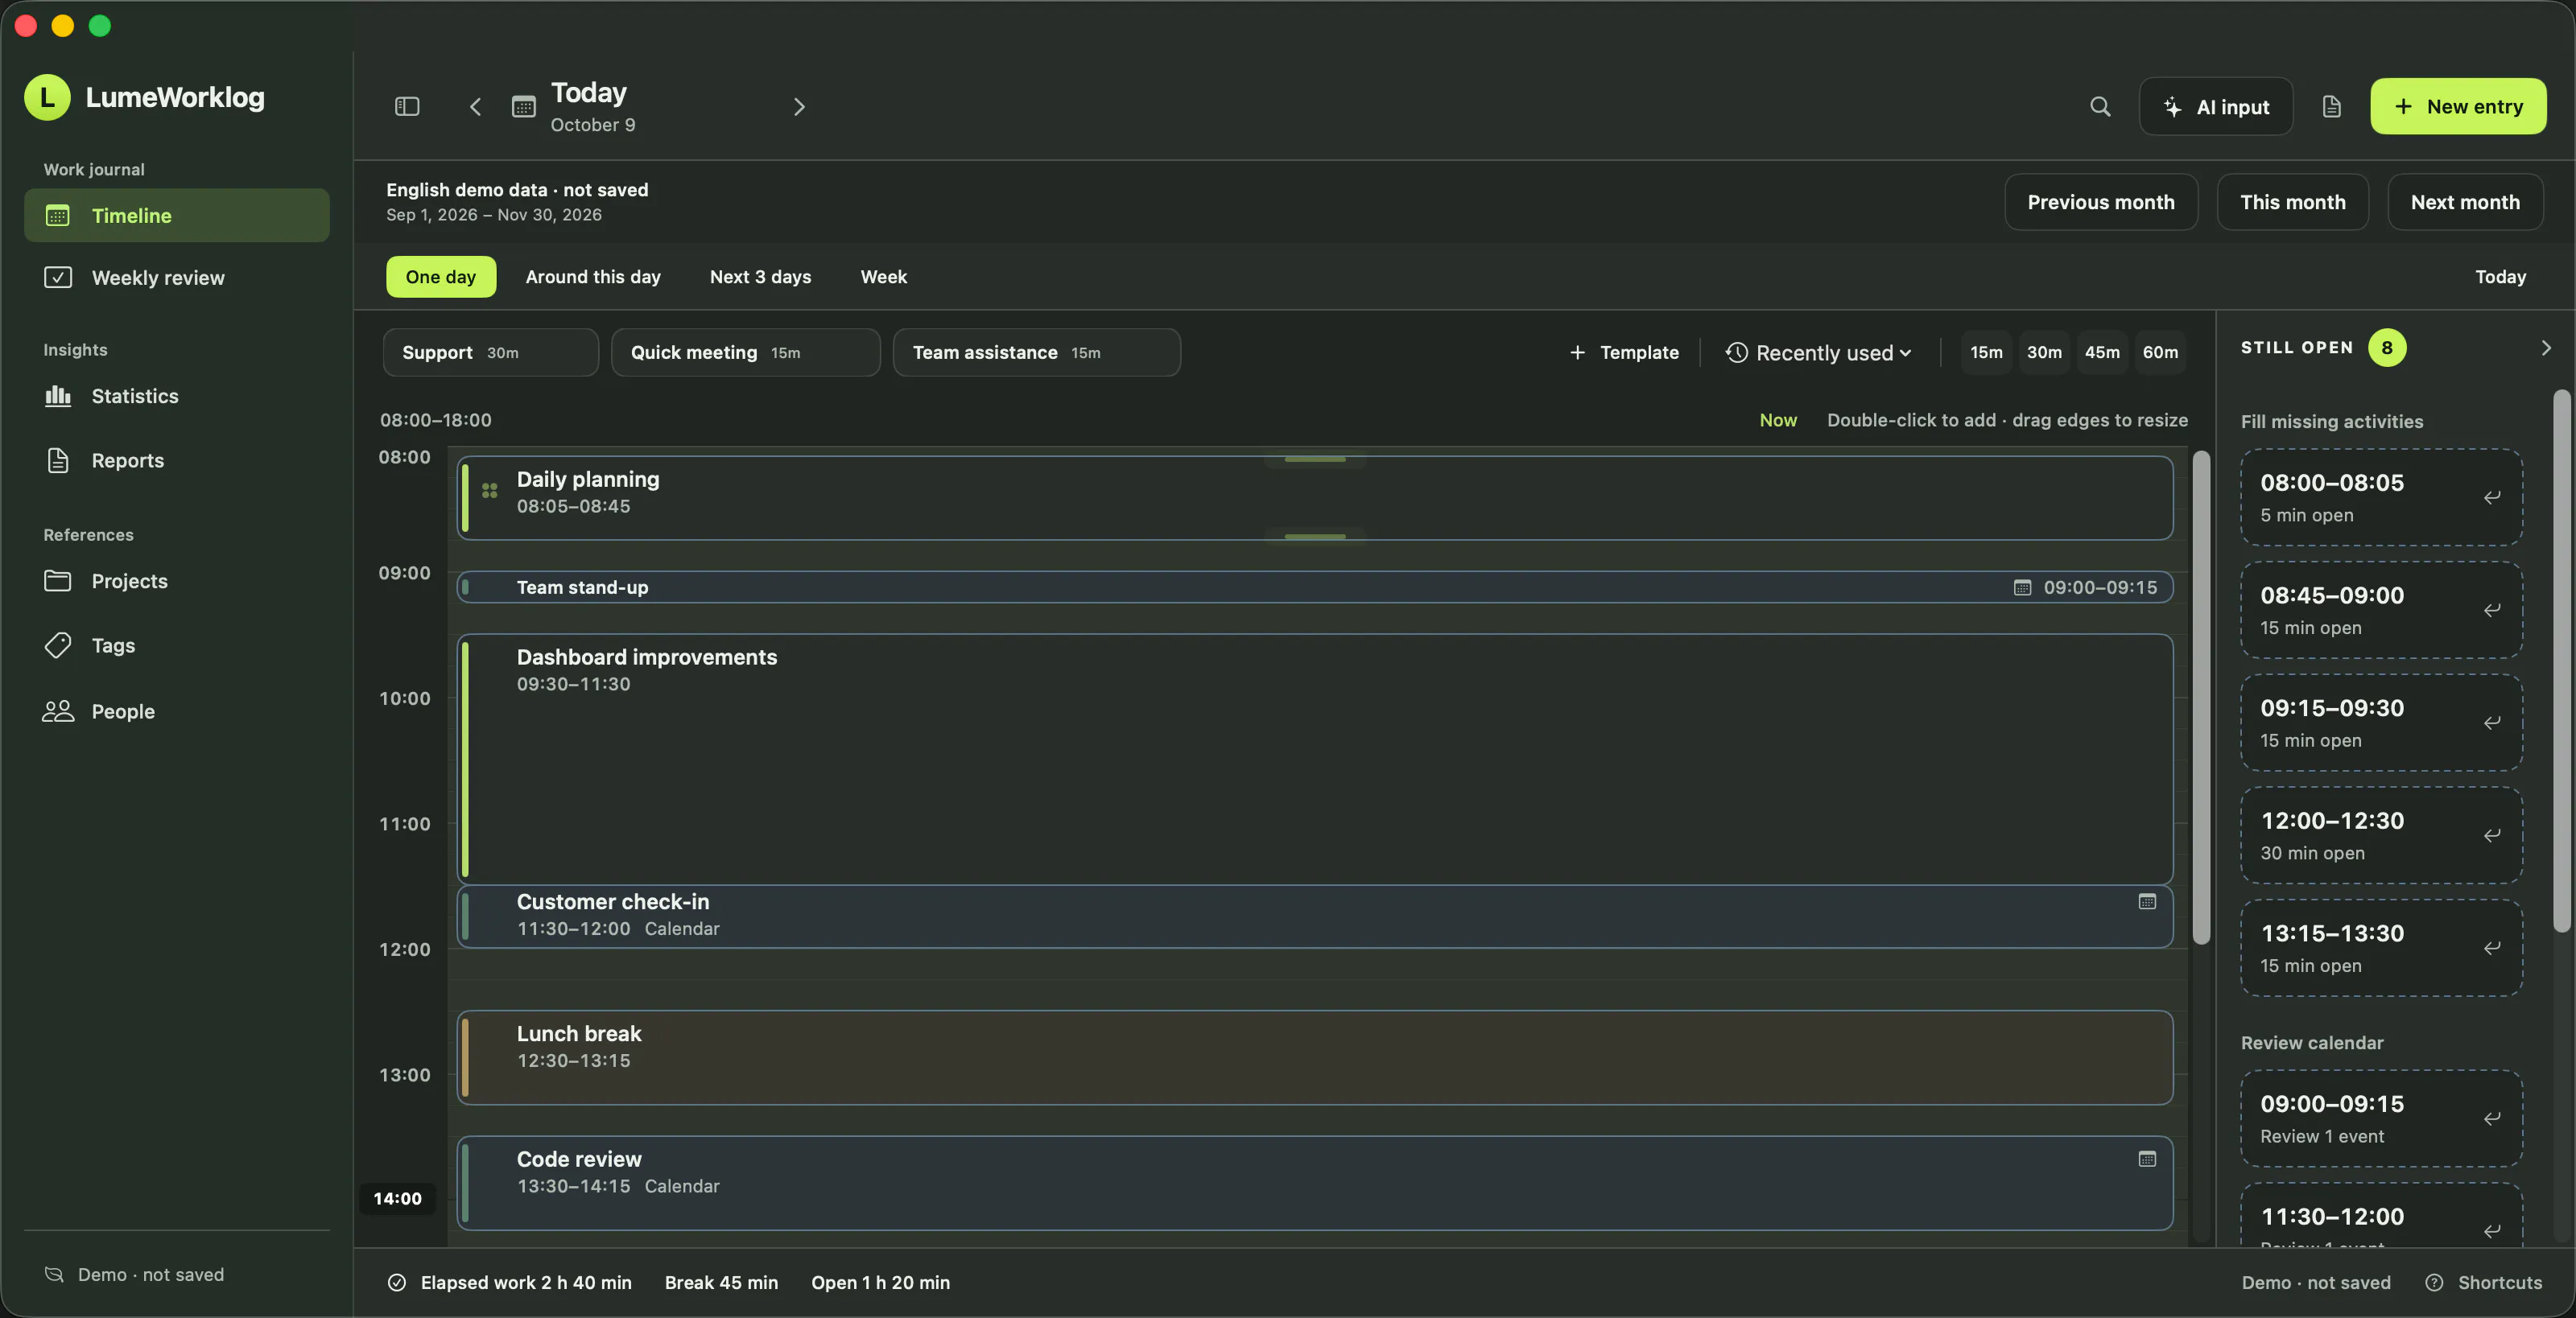Fill the 08:45–09:00 open slot

coord(2381,610)
